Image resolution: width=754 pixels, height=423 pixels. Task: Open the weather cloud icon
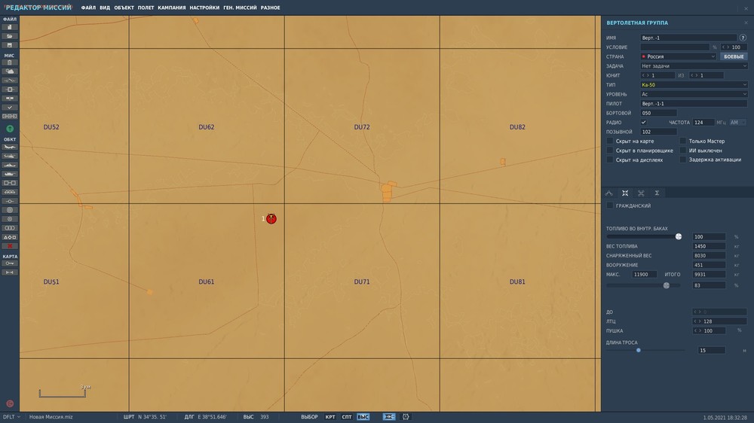(10, 72)
